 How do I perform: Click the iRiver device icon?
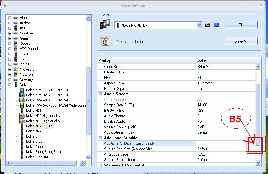[x=16, y=54]
